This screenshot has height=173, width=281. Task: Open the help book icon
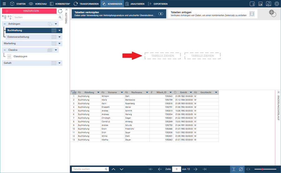tap(269, 4)
